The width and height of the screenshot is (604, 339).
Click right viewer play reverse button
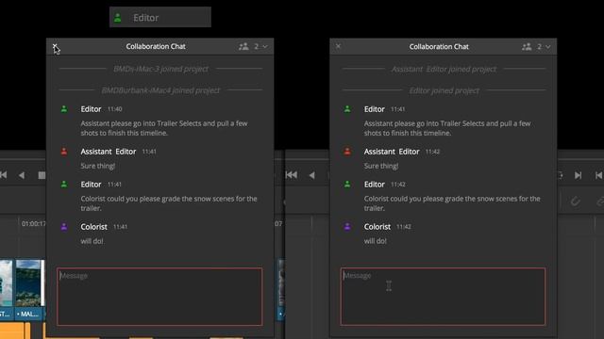pos(311,175)
